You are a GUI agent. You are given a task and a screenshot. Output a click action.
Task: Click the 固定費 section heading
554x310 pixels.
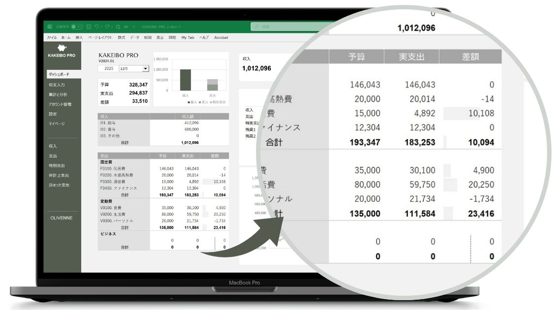point(106,162)
